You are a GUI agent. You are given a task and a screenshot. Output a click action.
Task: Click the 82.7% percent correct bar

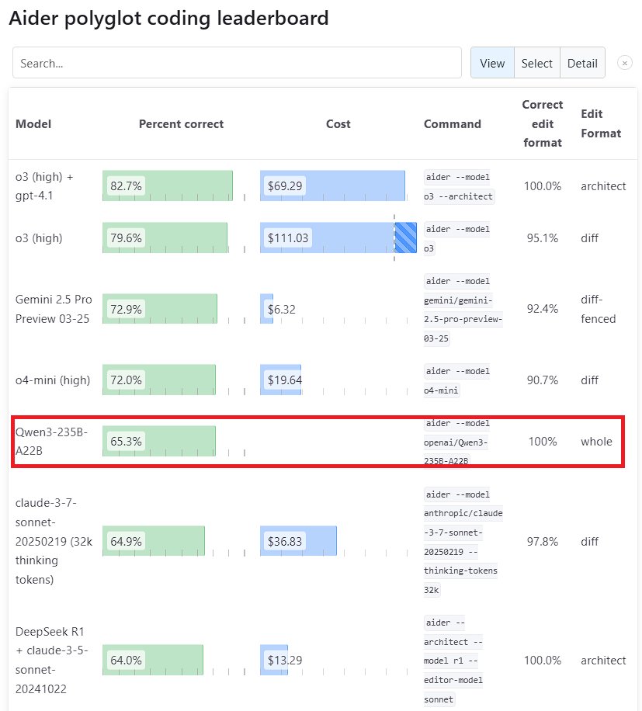tap(168, 186)
